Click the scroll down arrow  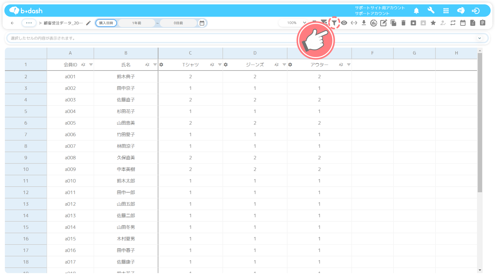point(480,270)
